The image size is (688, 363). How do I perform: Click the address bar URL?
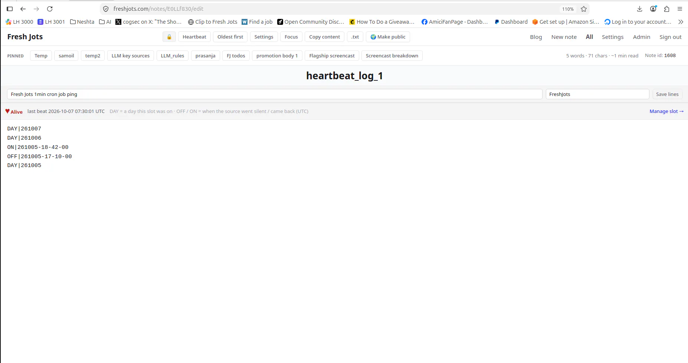tap(158, 9)
